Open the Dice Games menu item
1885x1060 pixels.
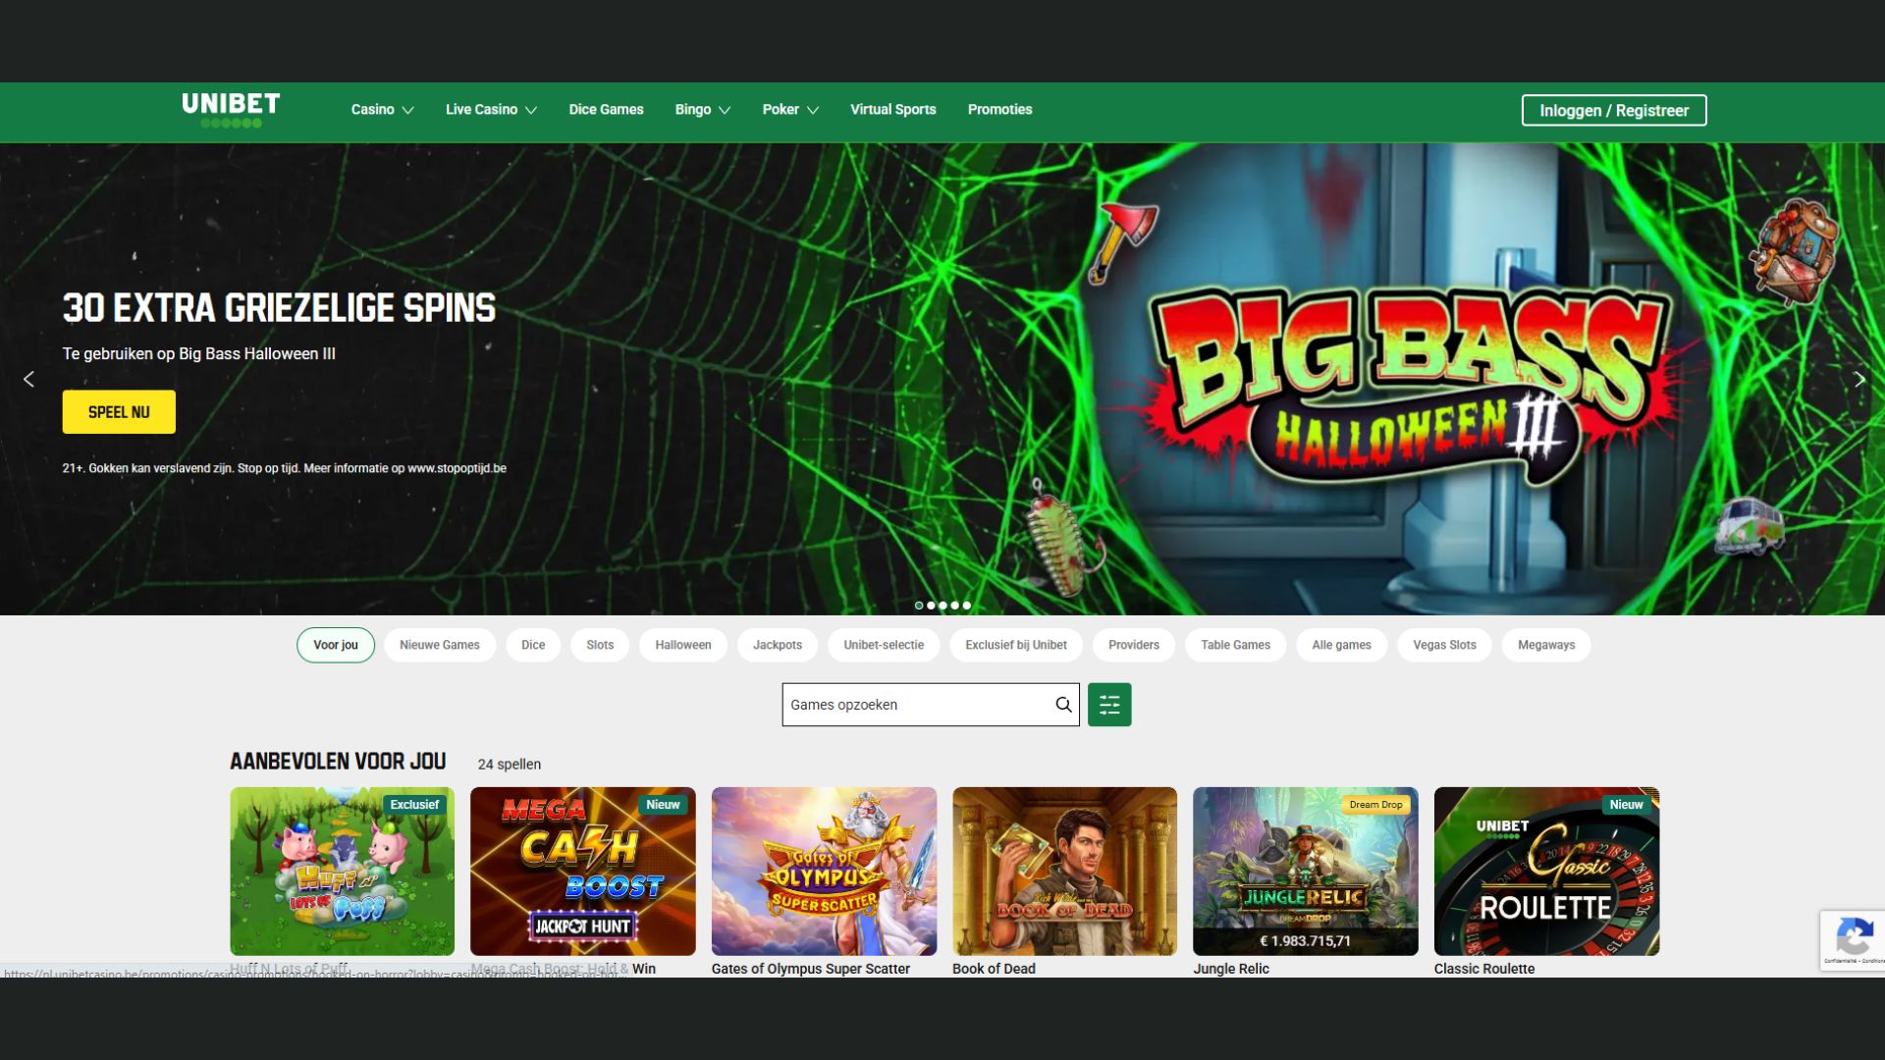point(606,109)
